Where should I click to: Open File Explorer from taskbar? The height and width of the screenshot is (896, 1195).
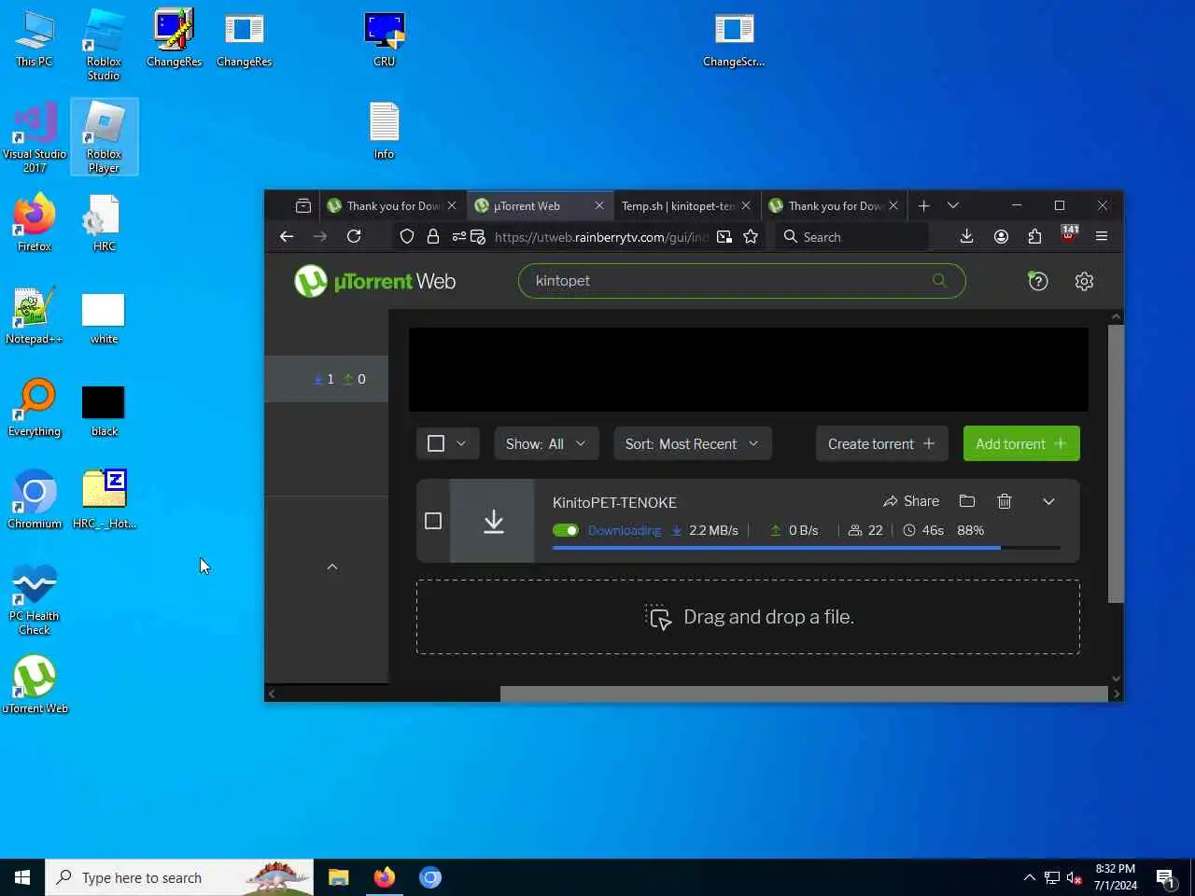(x=338, y=877)
